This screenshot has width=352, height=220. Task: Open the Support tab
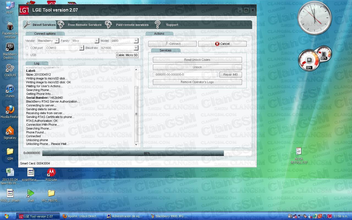[172, 25]
